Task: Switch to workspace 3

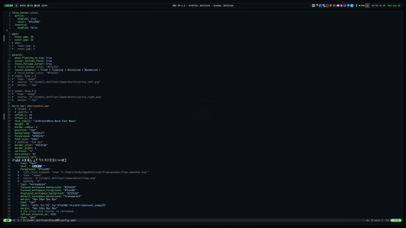Action: click(16, 6)
